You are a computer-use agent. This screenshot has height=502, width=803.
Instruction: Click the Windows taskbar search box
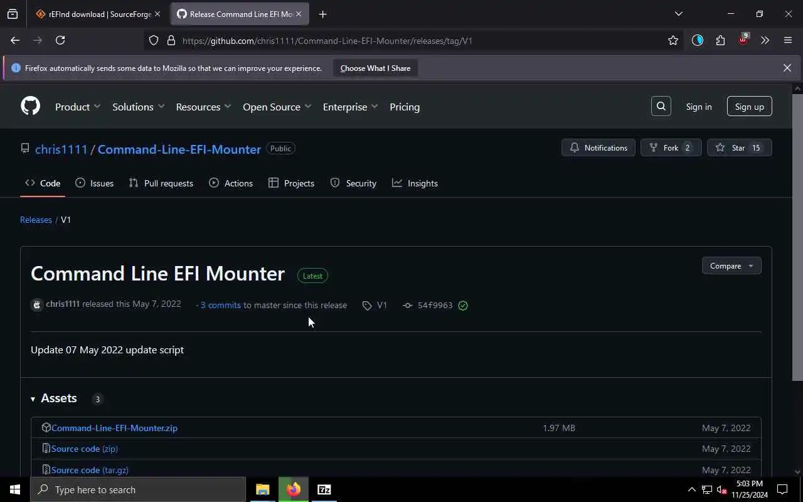pyautogui.click(x=138, y=489)
